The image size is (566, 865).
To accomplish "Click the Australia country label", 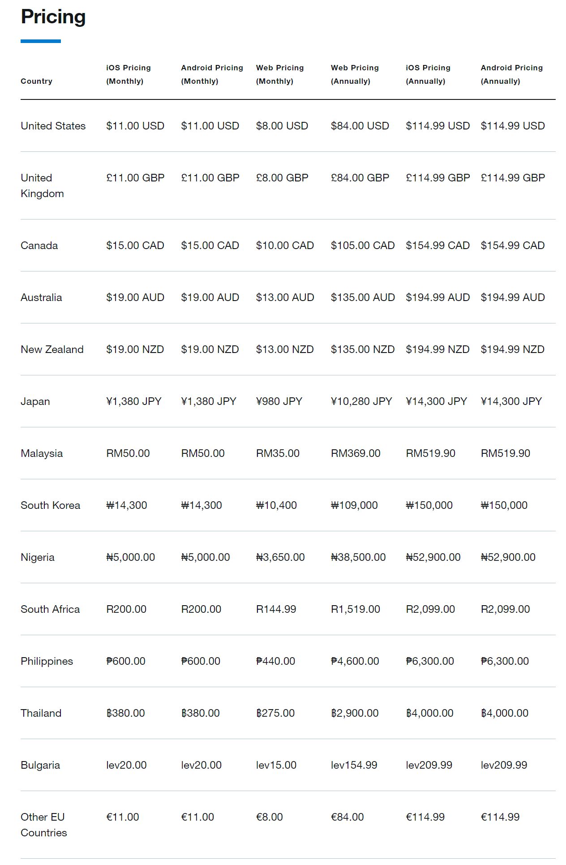I will click(x=41, y=297).
